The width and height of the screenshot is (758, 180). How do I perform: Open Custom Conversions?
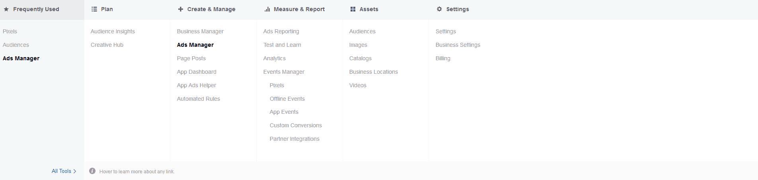point(296,125)
